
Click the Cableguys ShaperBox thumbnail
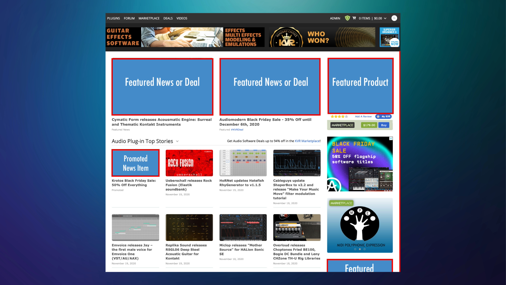tap(297, 163)
